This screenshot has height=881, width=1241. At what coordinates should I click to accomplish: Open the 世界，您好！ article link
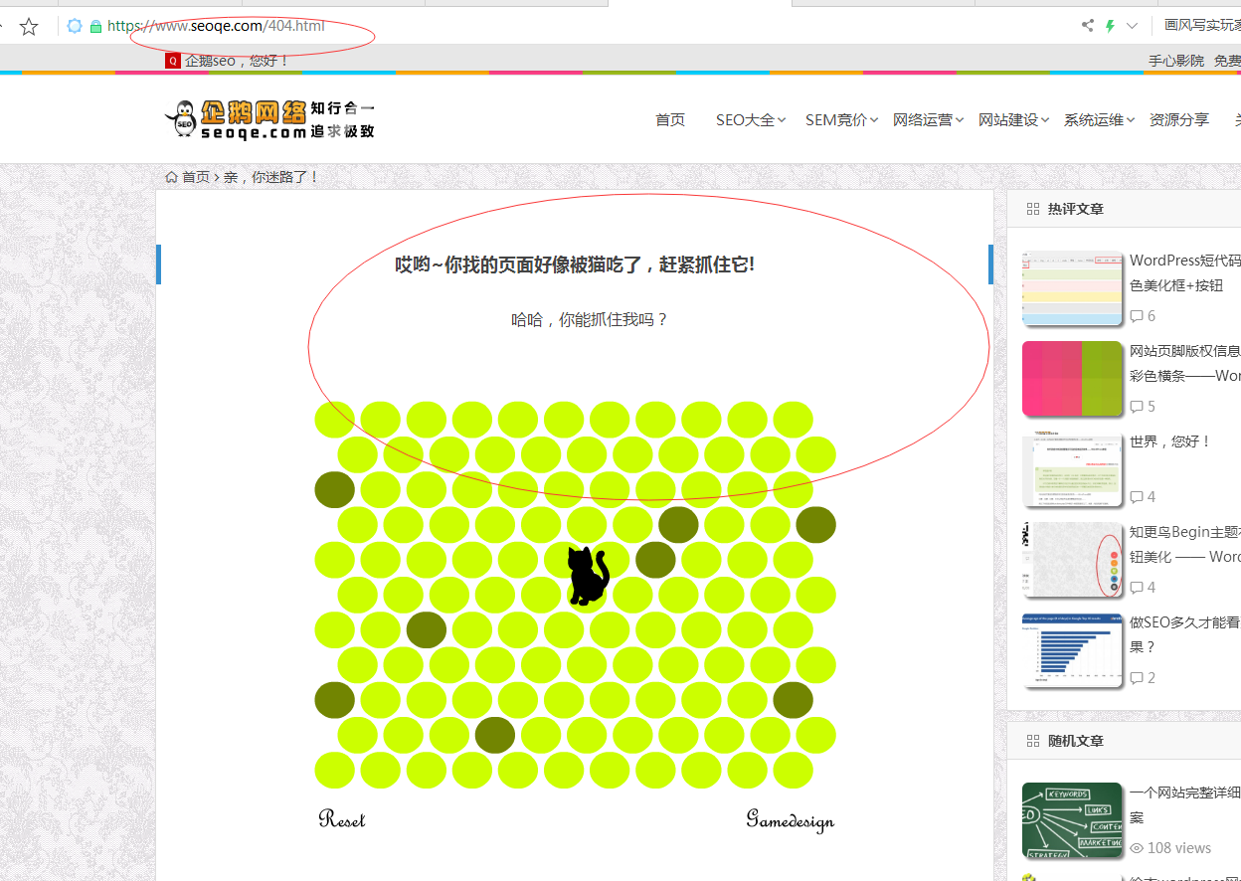point(1170,441)
